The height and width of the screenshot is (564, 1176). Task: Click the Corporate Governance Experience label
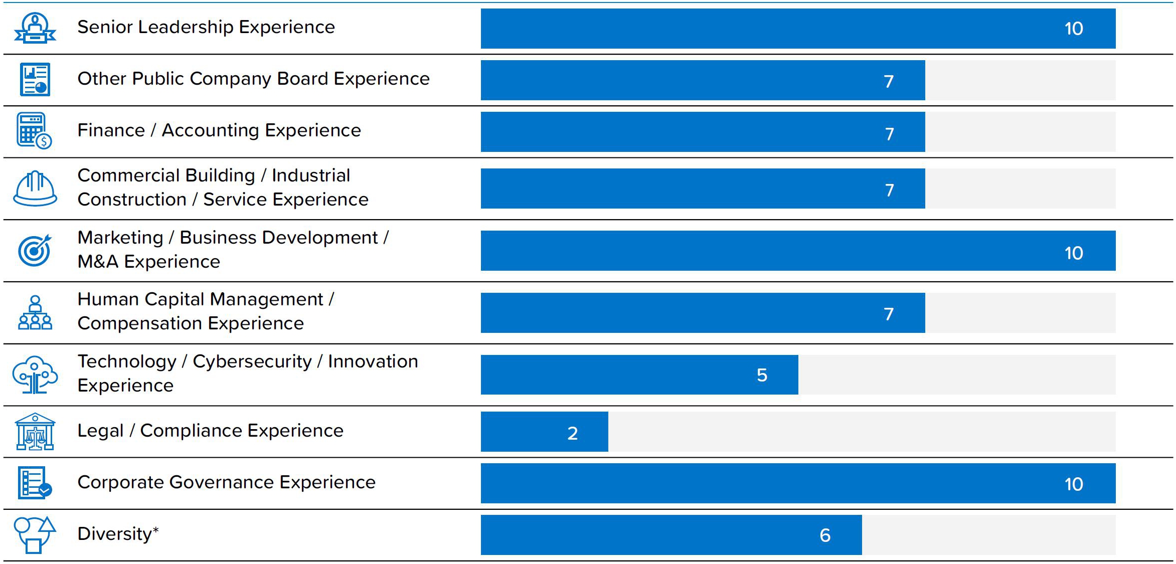tap(226, 482)
